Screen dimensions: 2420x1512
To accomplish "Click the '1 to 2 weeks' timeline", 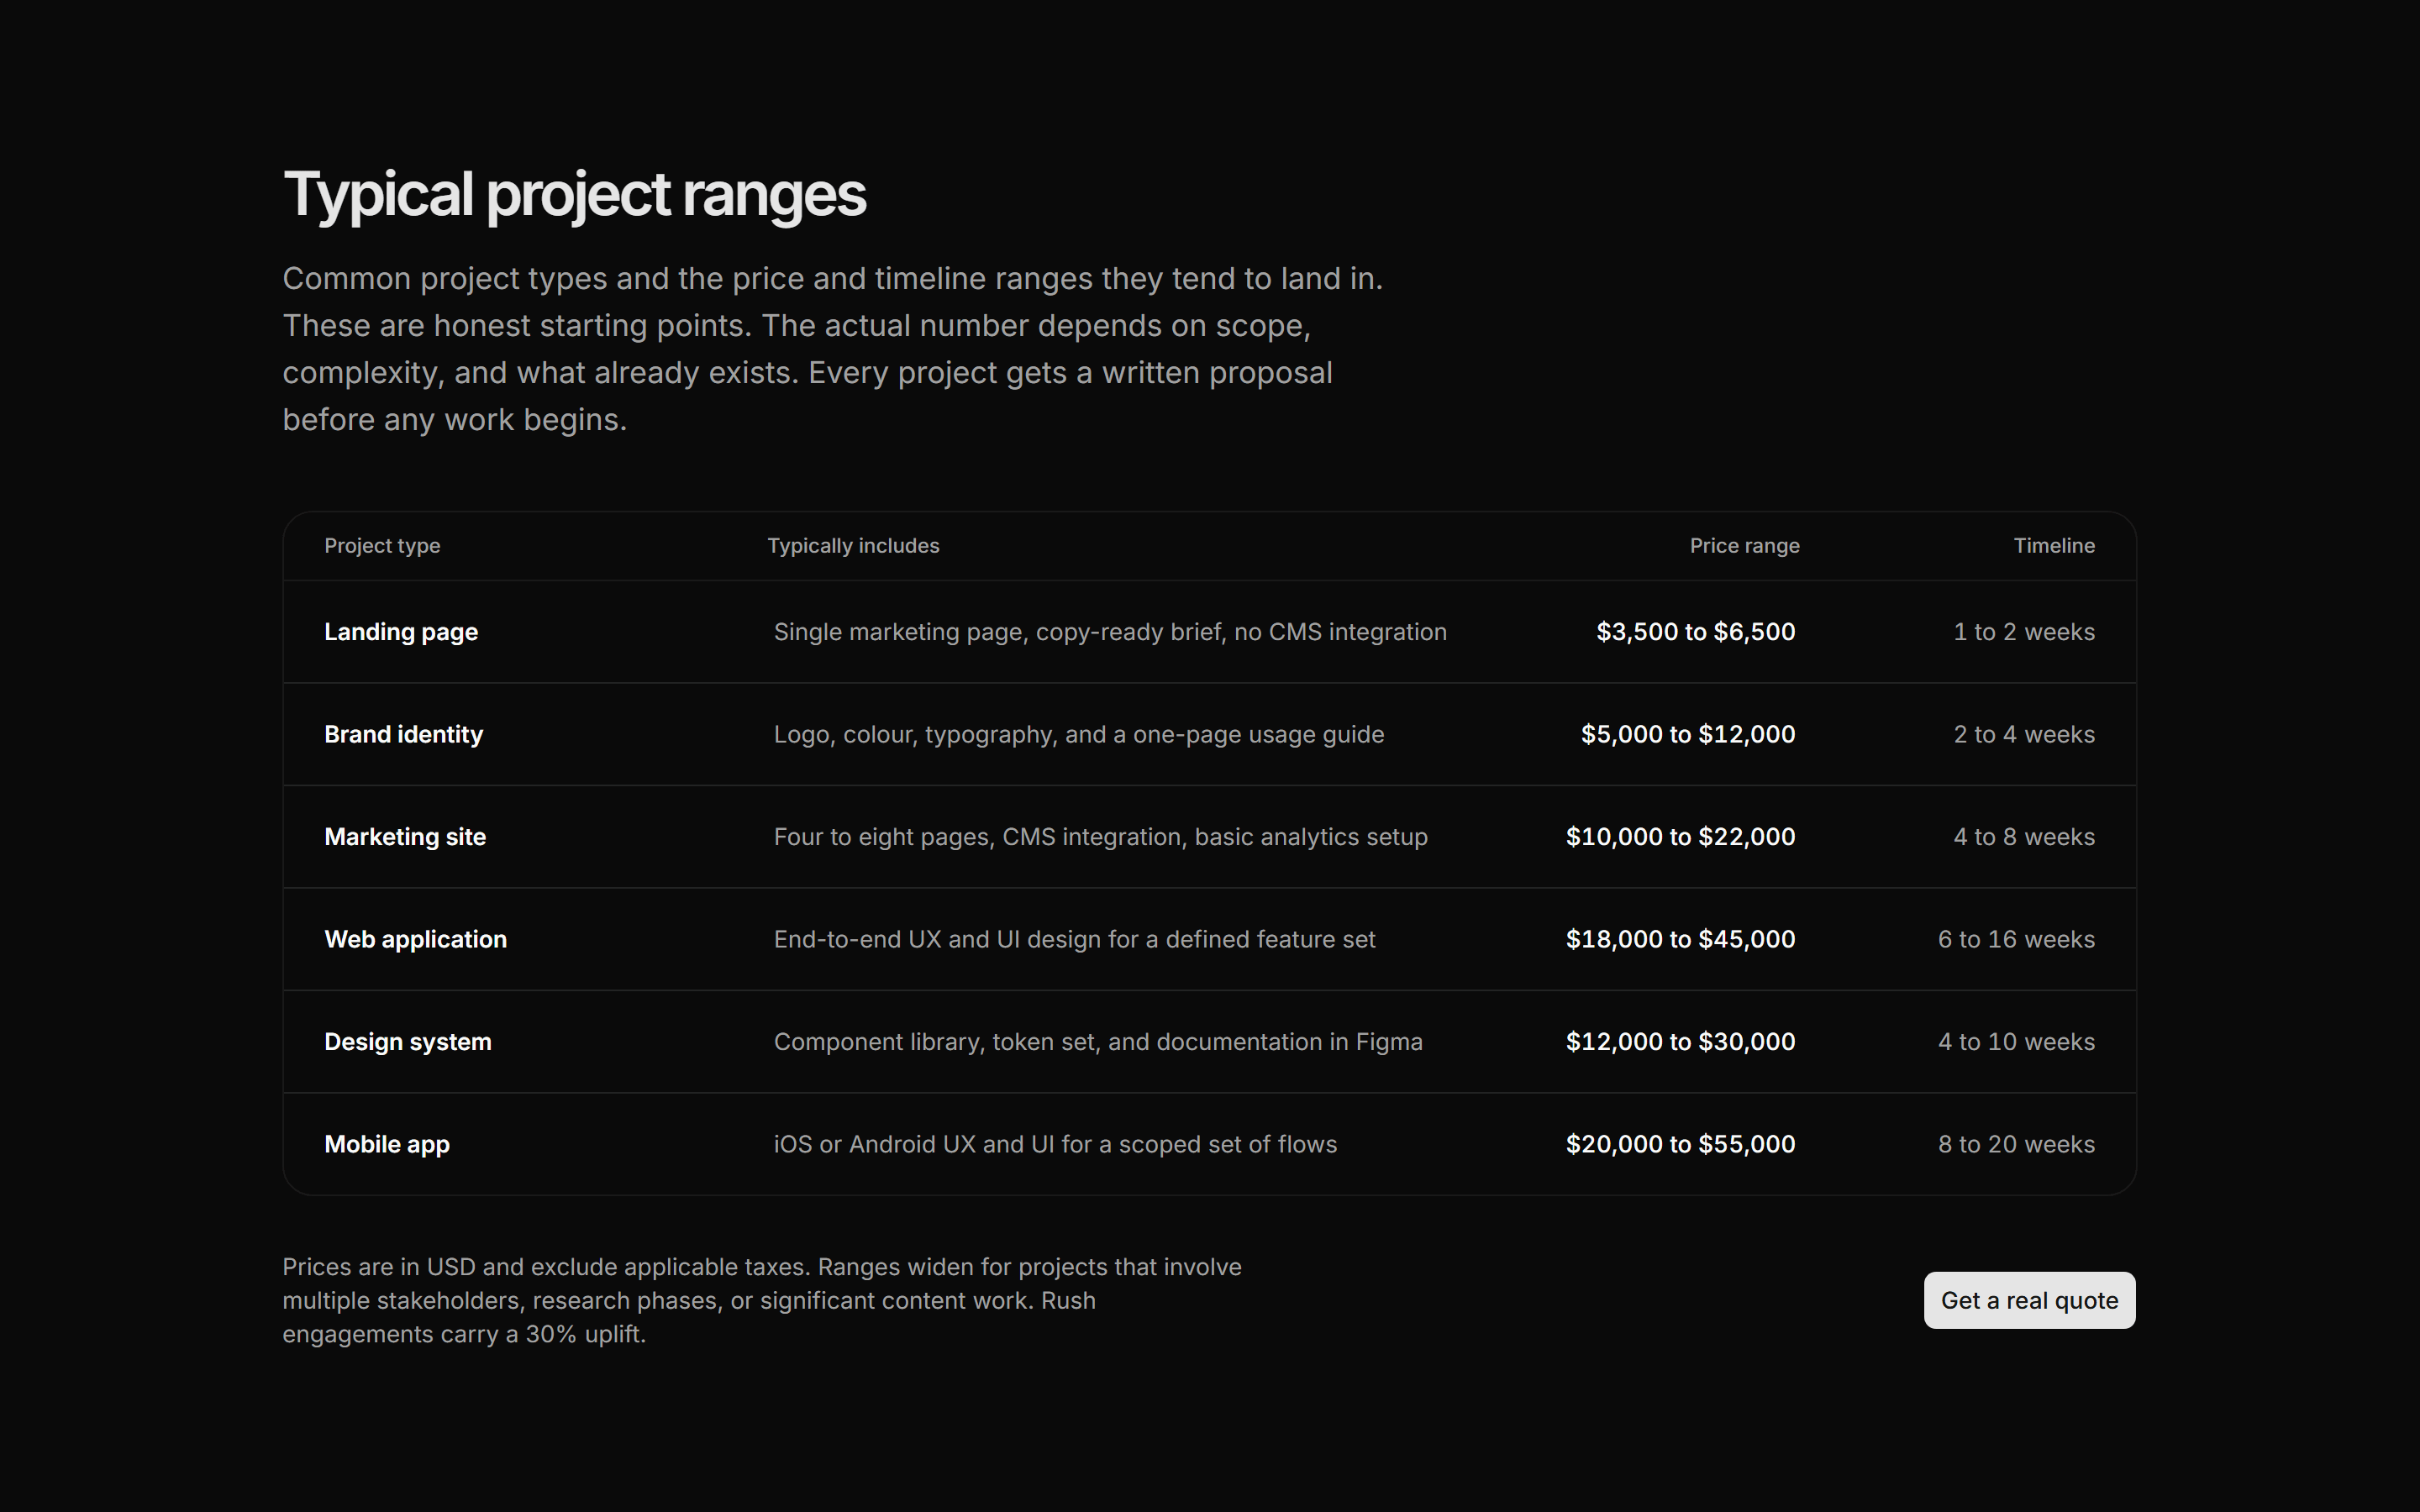I will (2024, 632).
